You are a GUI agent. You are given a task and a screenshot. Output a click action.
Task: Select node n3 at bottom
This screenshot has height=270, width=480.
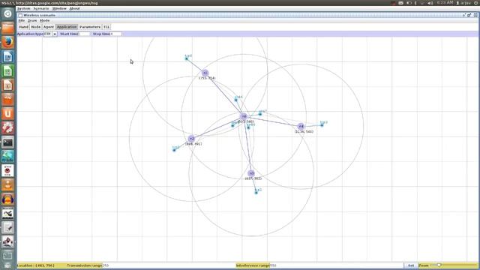point(251,173)
